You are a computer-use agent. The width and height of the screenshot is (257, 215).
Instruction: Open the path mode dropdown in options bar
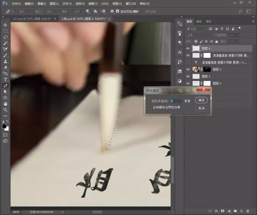25,11
